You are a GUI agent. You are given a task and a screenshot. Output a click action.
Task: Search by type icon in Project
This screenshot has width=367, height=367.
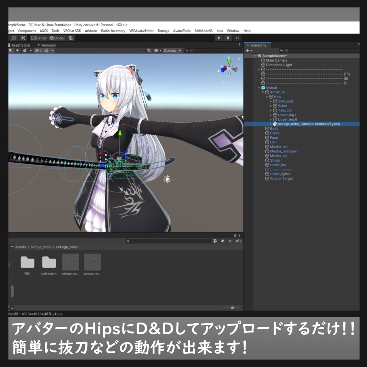[215, 241]
